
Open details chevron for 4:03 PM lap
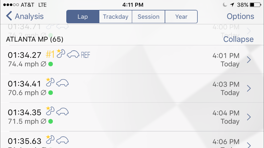249,88
